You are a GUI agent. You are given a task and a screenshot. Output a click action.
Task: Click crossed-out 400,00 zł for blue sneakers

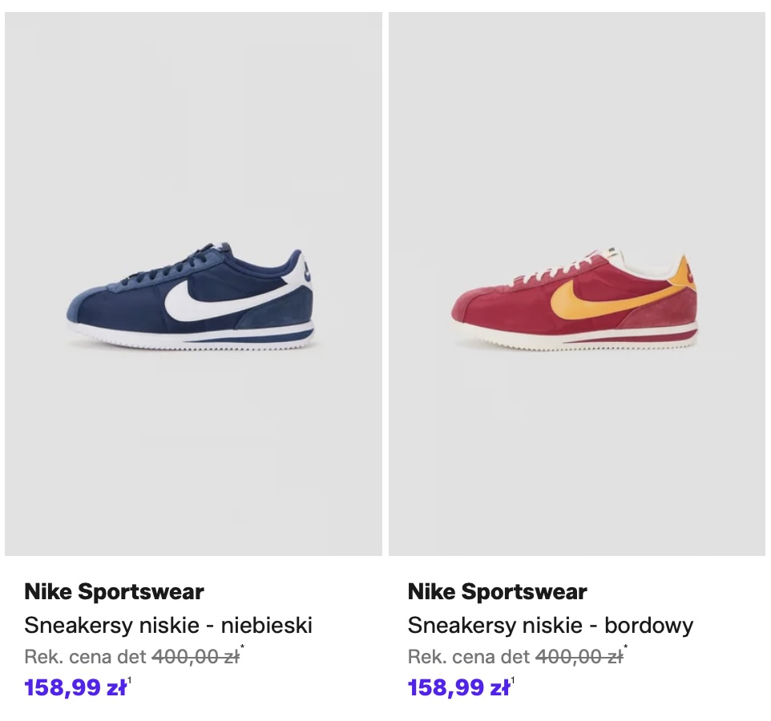(196, 658)
